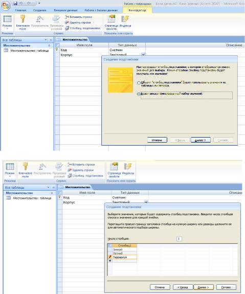
Task: Click Вставить строки in column-values wizard window
Action: click(81, 165)
